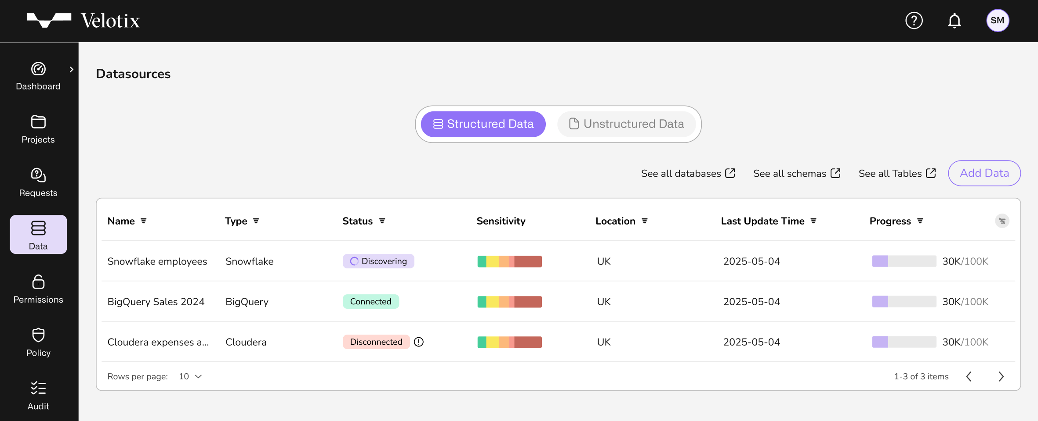Click the Discovering status badge
Viewport: 1038px width, 421px height.
[378, 261]
